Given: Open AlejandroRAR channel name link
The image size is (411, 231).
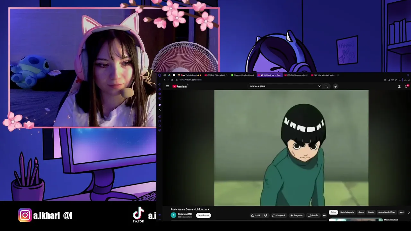Looking at the screenshot, I should (x=185, y=214).
